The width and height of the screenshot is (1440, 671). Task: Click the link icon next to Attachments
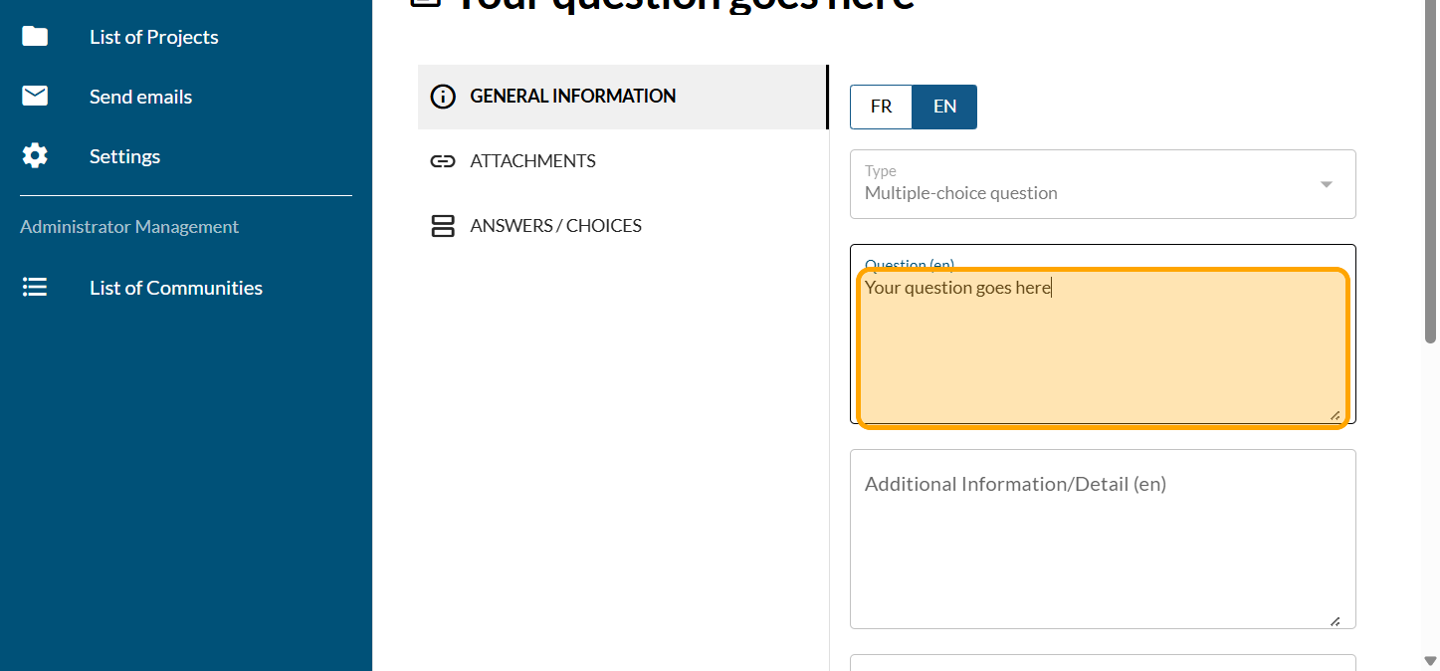point(442,161)
